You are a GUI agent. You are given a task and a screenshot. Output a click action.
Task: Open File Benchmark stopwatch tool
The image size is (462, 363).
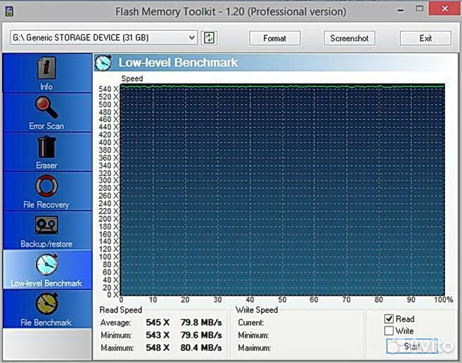click(x=46, y=303)
